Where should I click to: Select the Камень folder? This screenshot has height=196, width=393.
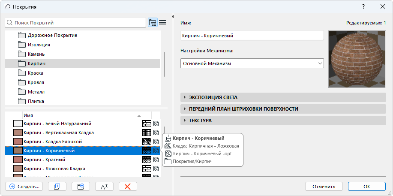pos(36,54)
